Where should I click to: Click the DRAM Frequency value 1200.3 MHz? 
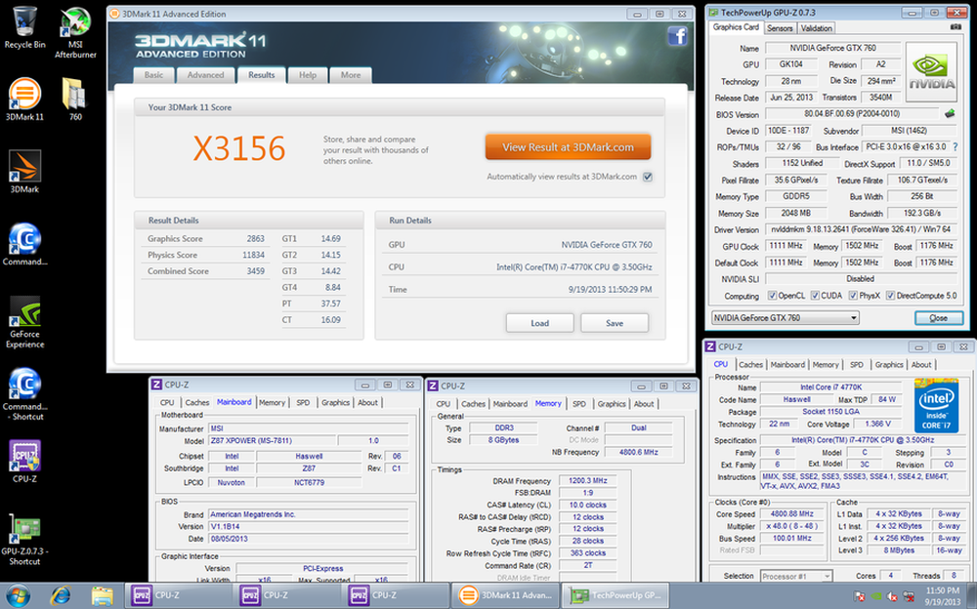tap(587, 481)
